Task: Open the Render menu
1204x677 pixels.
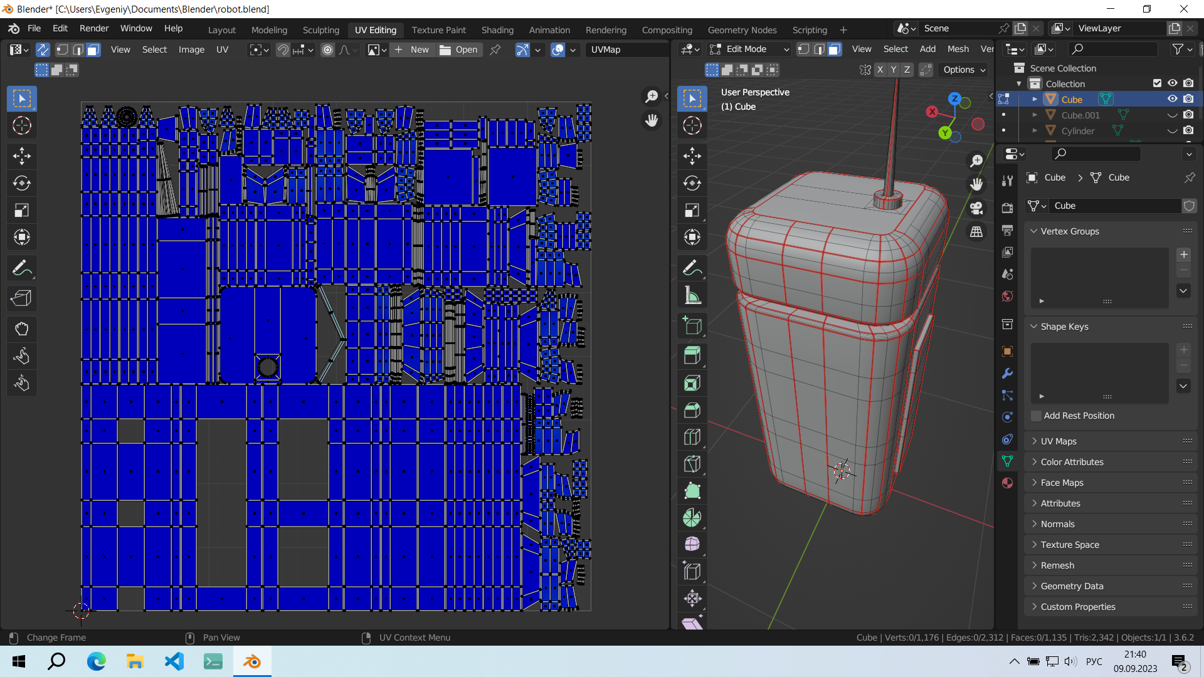Action: tap(94, 28)
